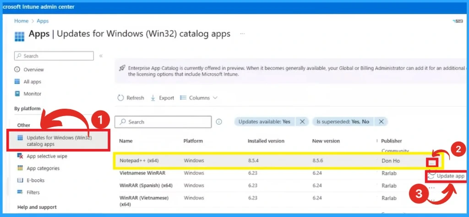Click the App selective wipe icon
469x217 pixels.
tap(20, 156)
